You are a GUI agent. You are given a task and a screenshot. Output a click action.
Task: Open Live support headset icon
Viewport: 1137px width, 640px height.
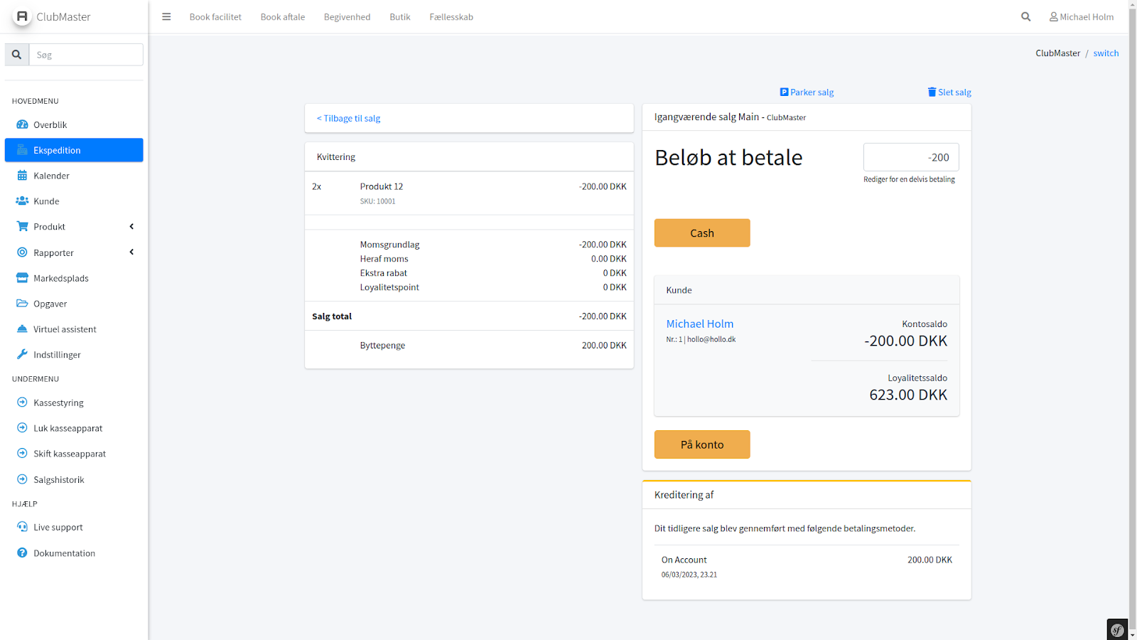pyautogui.click(x=22, y=527)
